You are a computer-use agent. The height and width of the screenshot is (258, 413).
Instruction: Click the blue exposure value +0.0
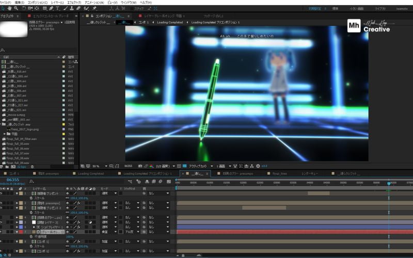tap(264, 166)
